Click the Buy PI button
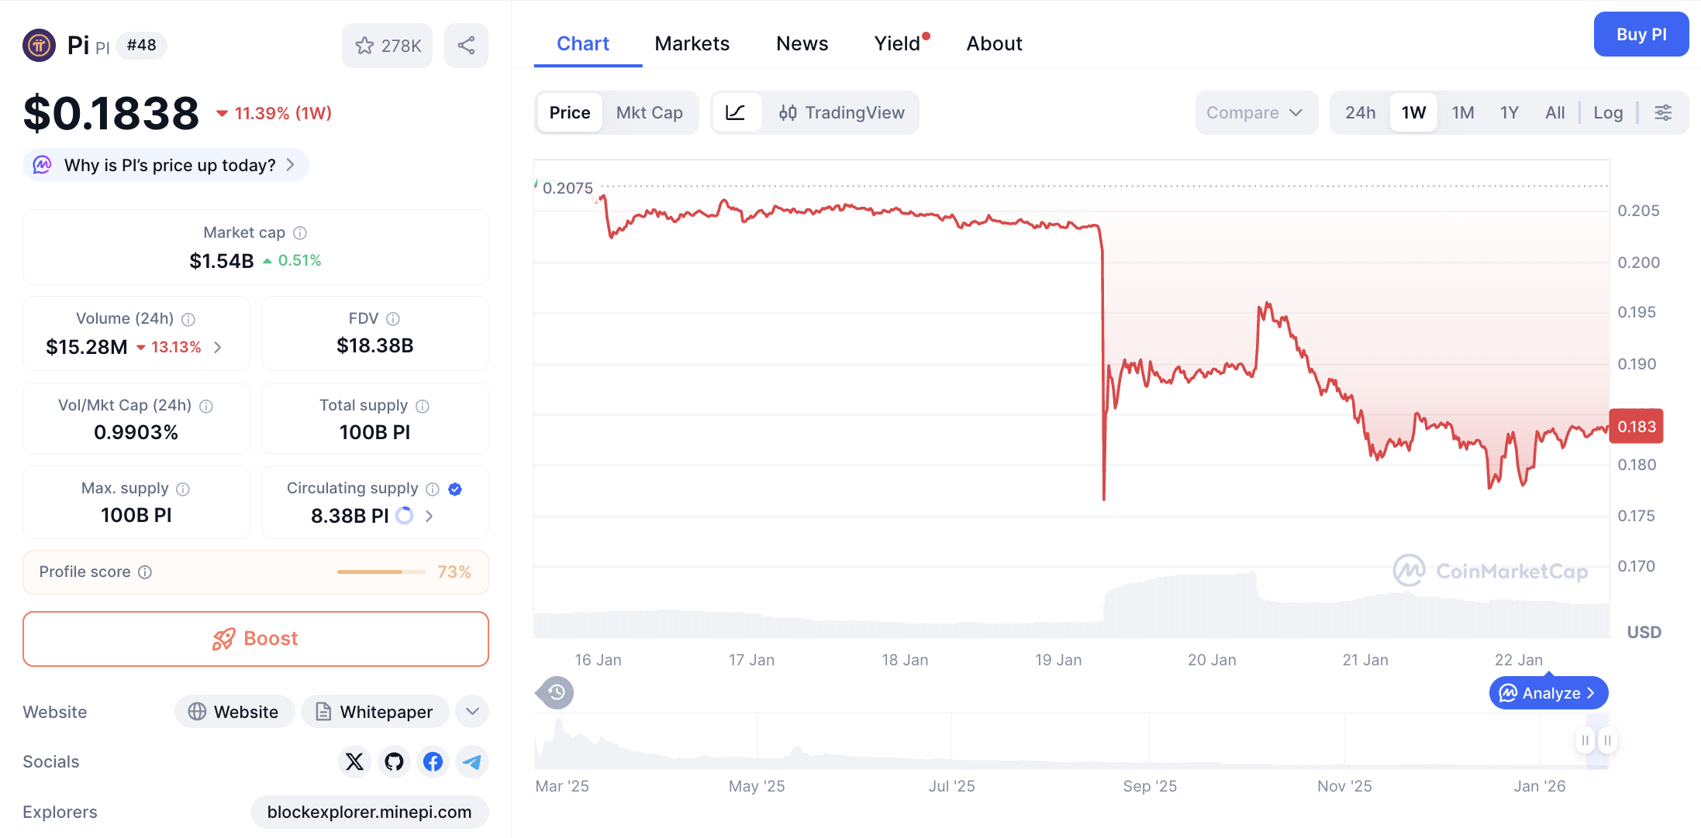The height and width of the screenshot is (838, 1701). [x=1641, y=34]
